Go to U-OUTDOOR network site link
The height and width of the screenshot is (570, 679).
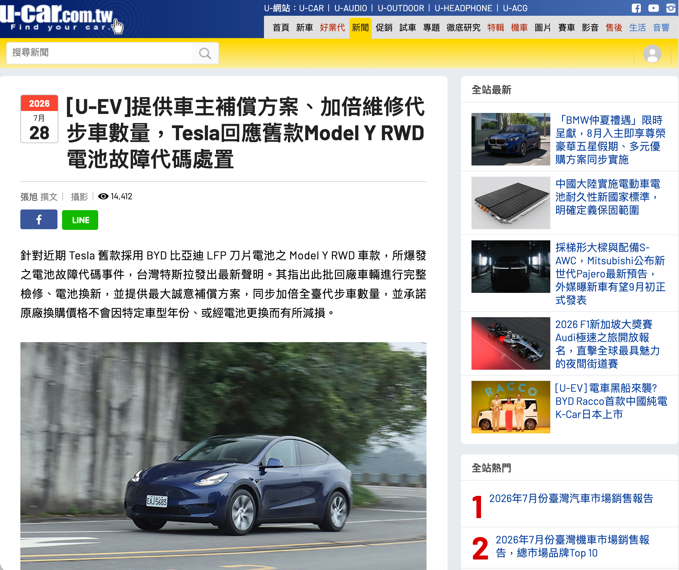(x=401, y=8)
